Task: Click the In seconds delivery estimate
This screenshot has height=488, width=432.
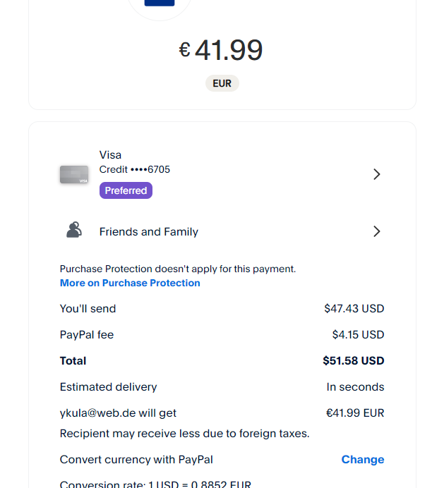Action: coord(355,386)
